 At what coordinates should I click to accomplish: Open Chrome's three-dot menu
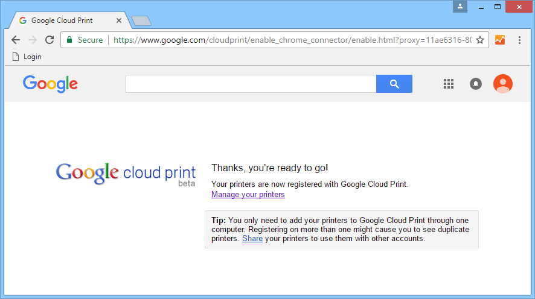(x=519, y=40)
